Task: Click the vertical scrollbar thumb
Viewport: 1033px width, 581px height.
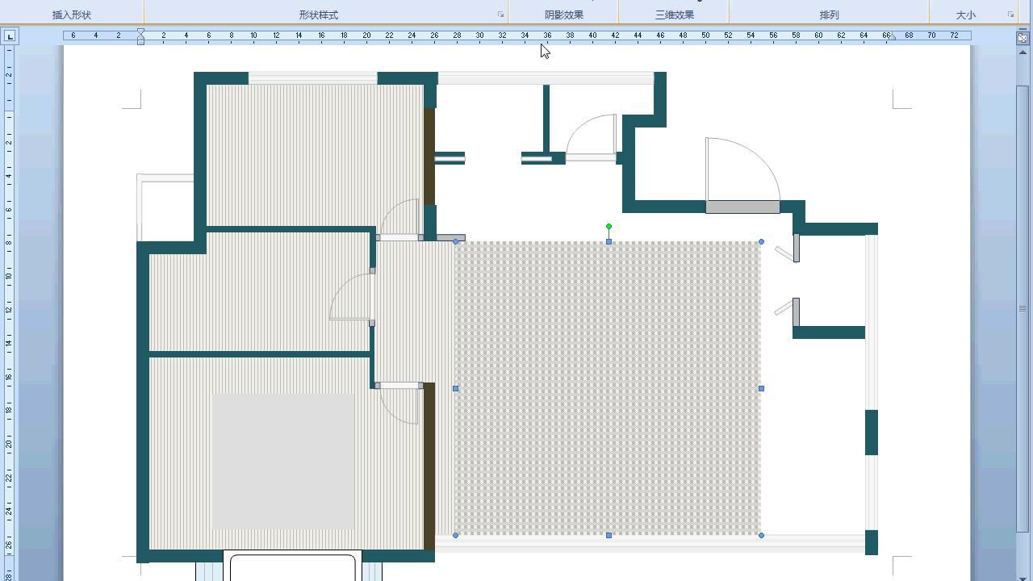Action: (x=1023, y=307)
